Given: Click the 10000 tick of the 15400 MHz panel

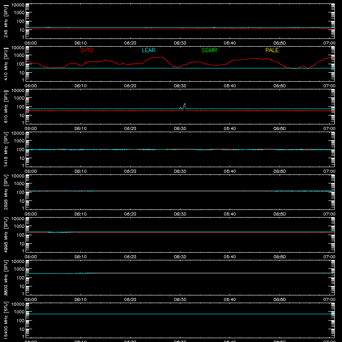Looking at the screenshot, I should click(18, 304).
